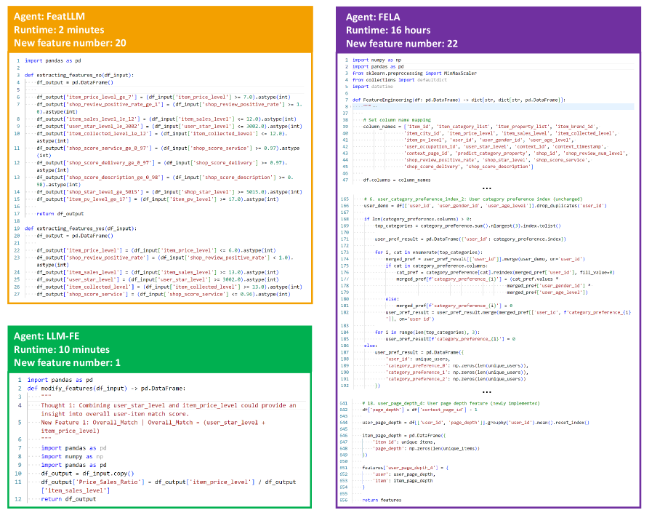The image size is (652, 518).
Task: Click 'for i, cat in enumerate(top_categories):' line
Action: [x=428, y=252]
